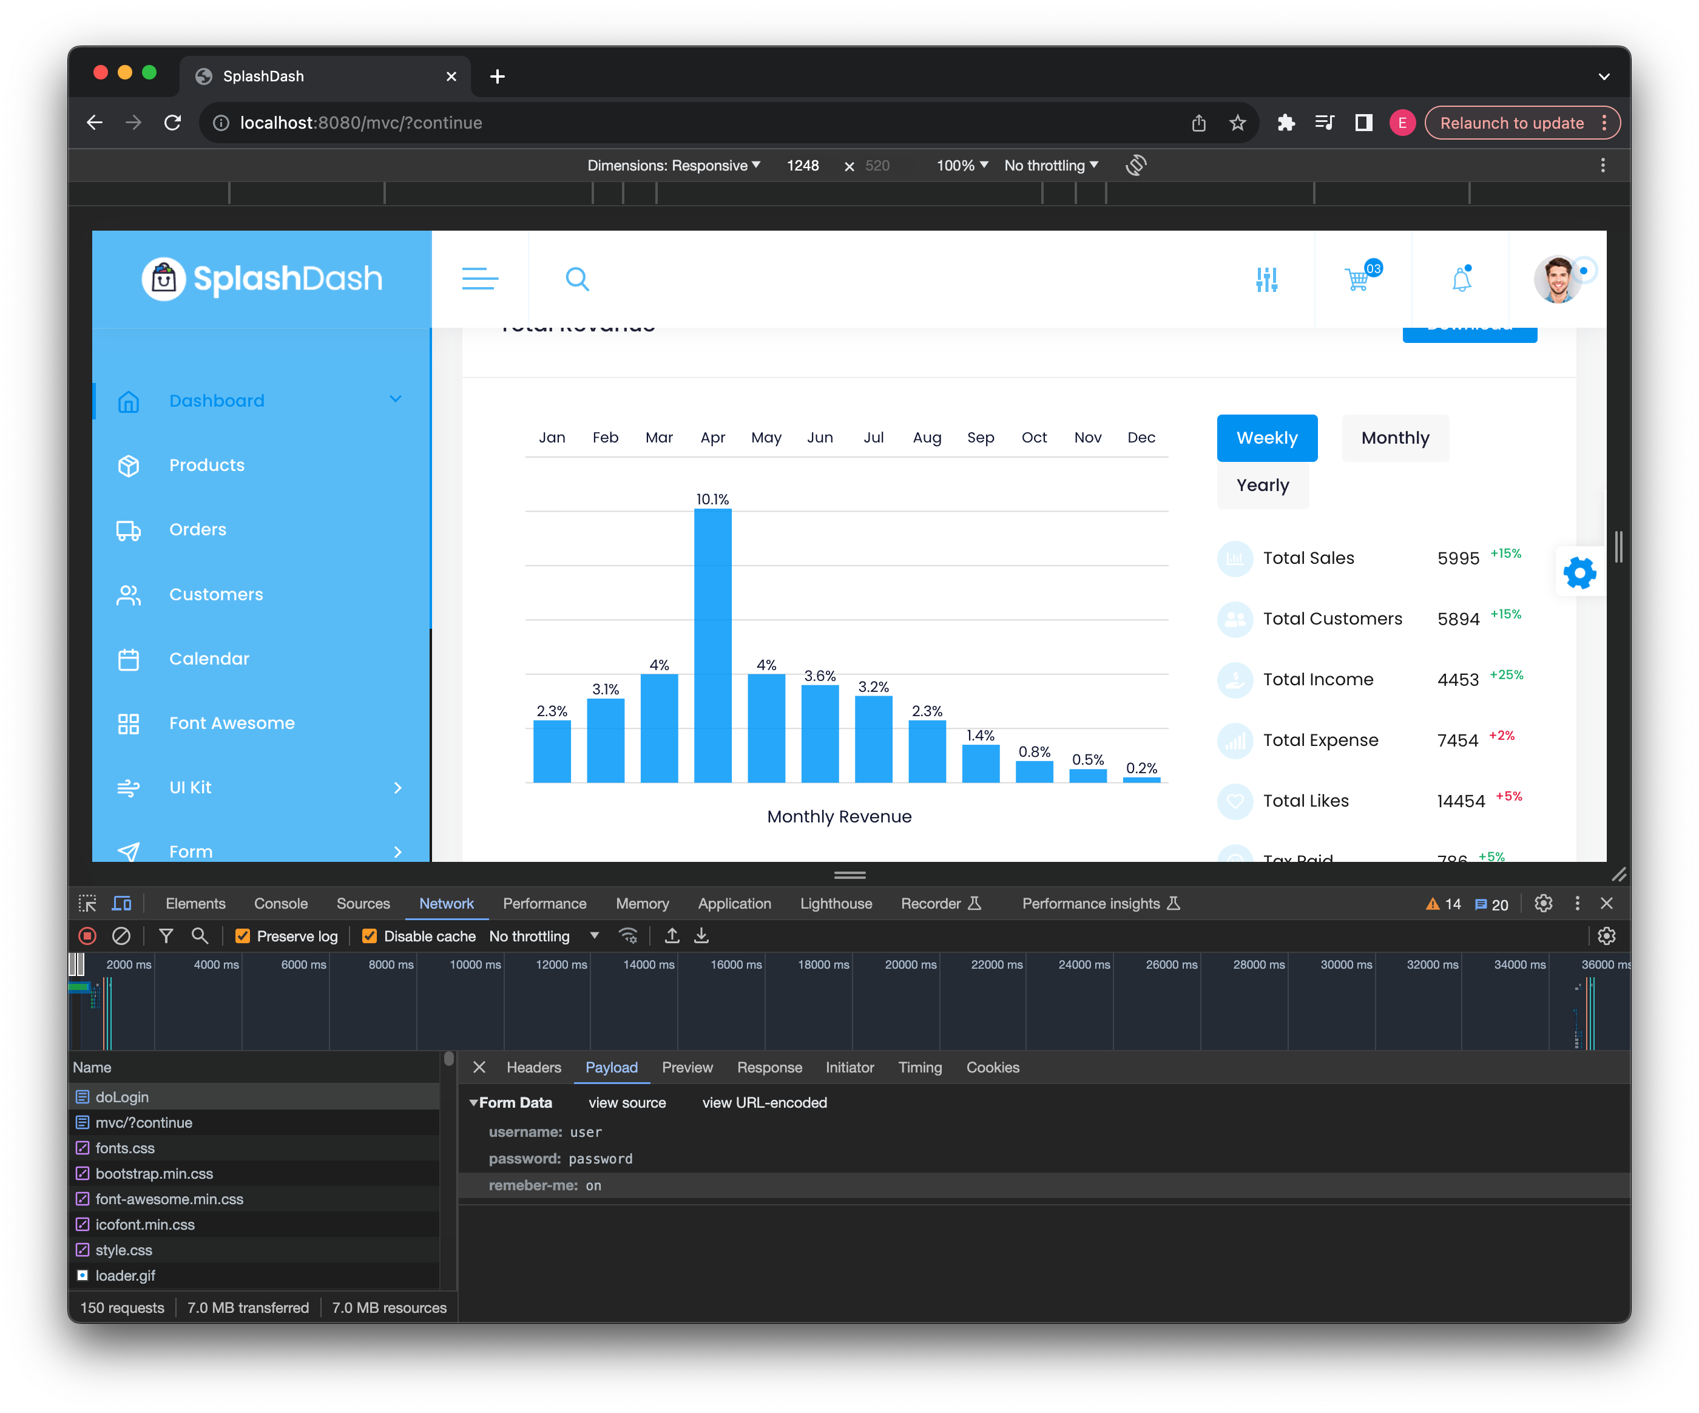Click the Orders truck icon in sidebar
Screen dimensions: 1699x1413
click(129, 530)
